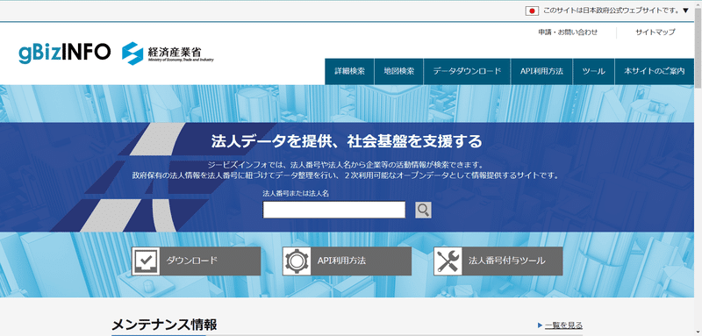
Task: Click the 法人番号付与ツール wrench icon
Action: pyautogui.click(x=448, y=261)
